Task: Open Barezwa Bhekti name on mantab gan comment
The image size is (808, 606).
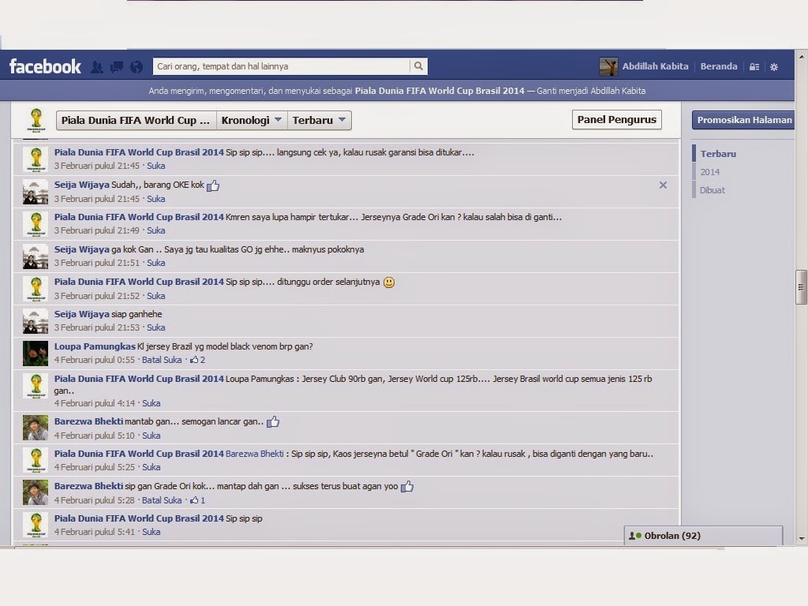Action: (x=88, y=421)
